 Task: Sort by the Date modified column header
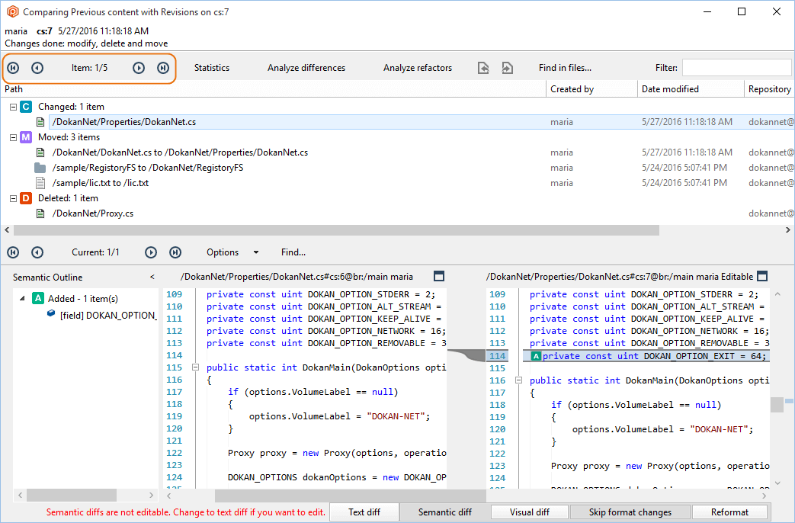pos(691,88)
